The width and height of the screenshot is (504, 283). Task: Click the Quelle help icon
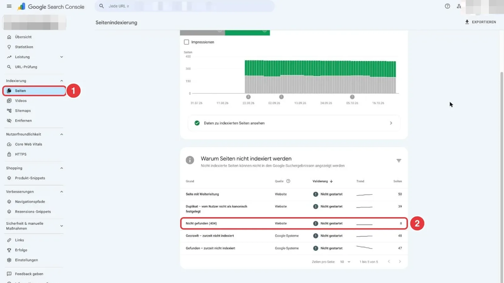coord(288,181)
